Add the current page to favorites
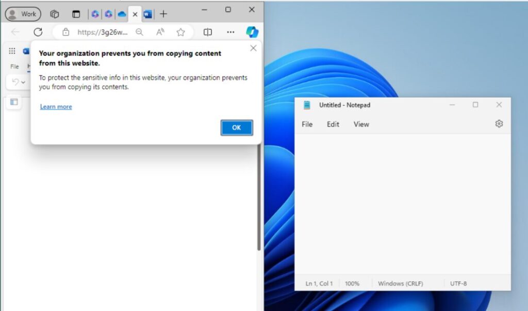Screen dimensions: 528x311 (181, 32)
